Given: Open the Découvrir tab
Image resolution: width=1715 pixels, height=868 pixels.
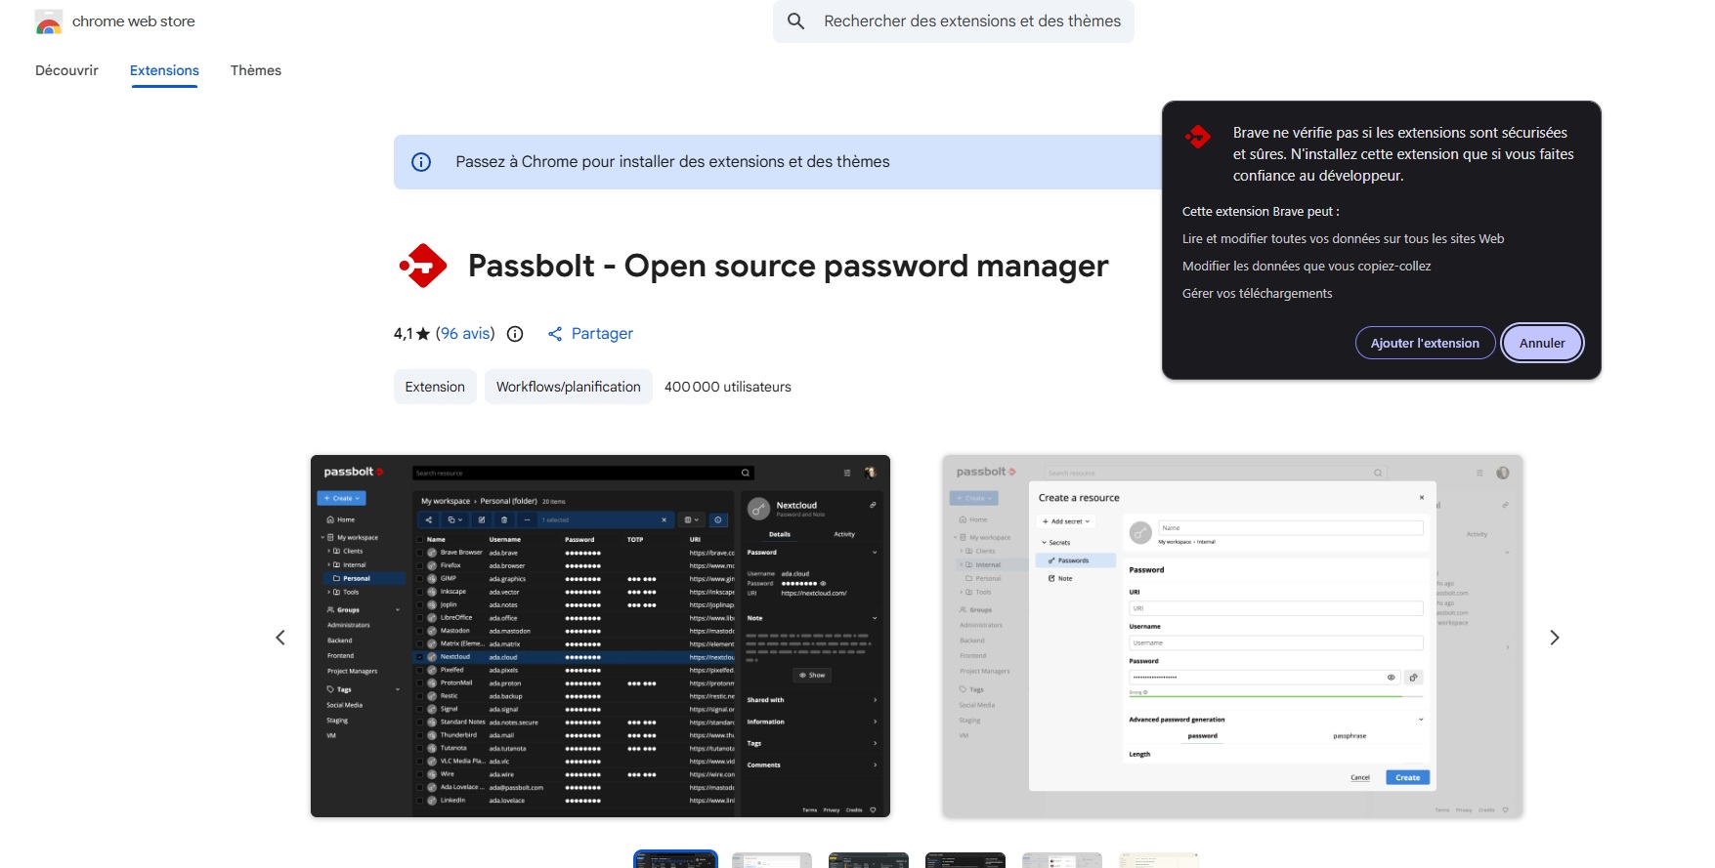Looking at the screenshot, I should point(66,70).
